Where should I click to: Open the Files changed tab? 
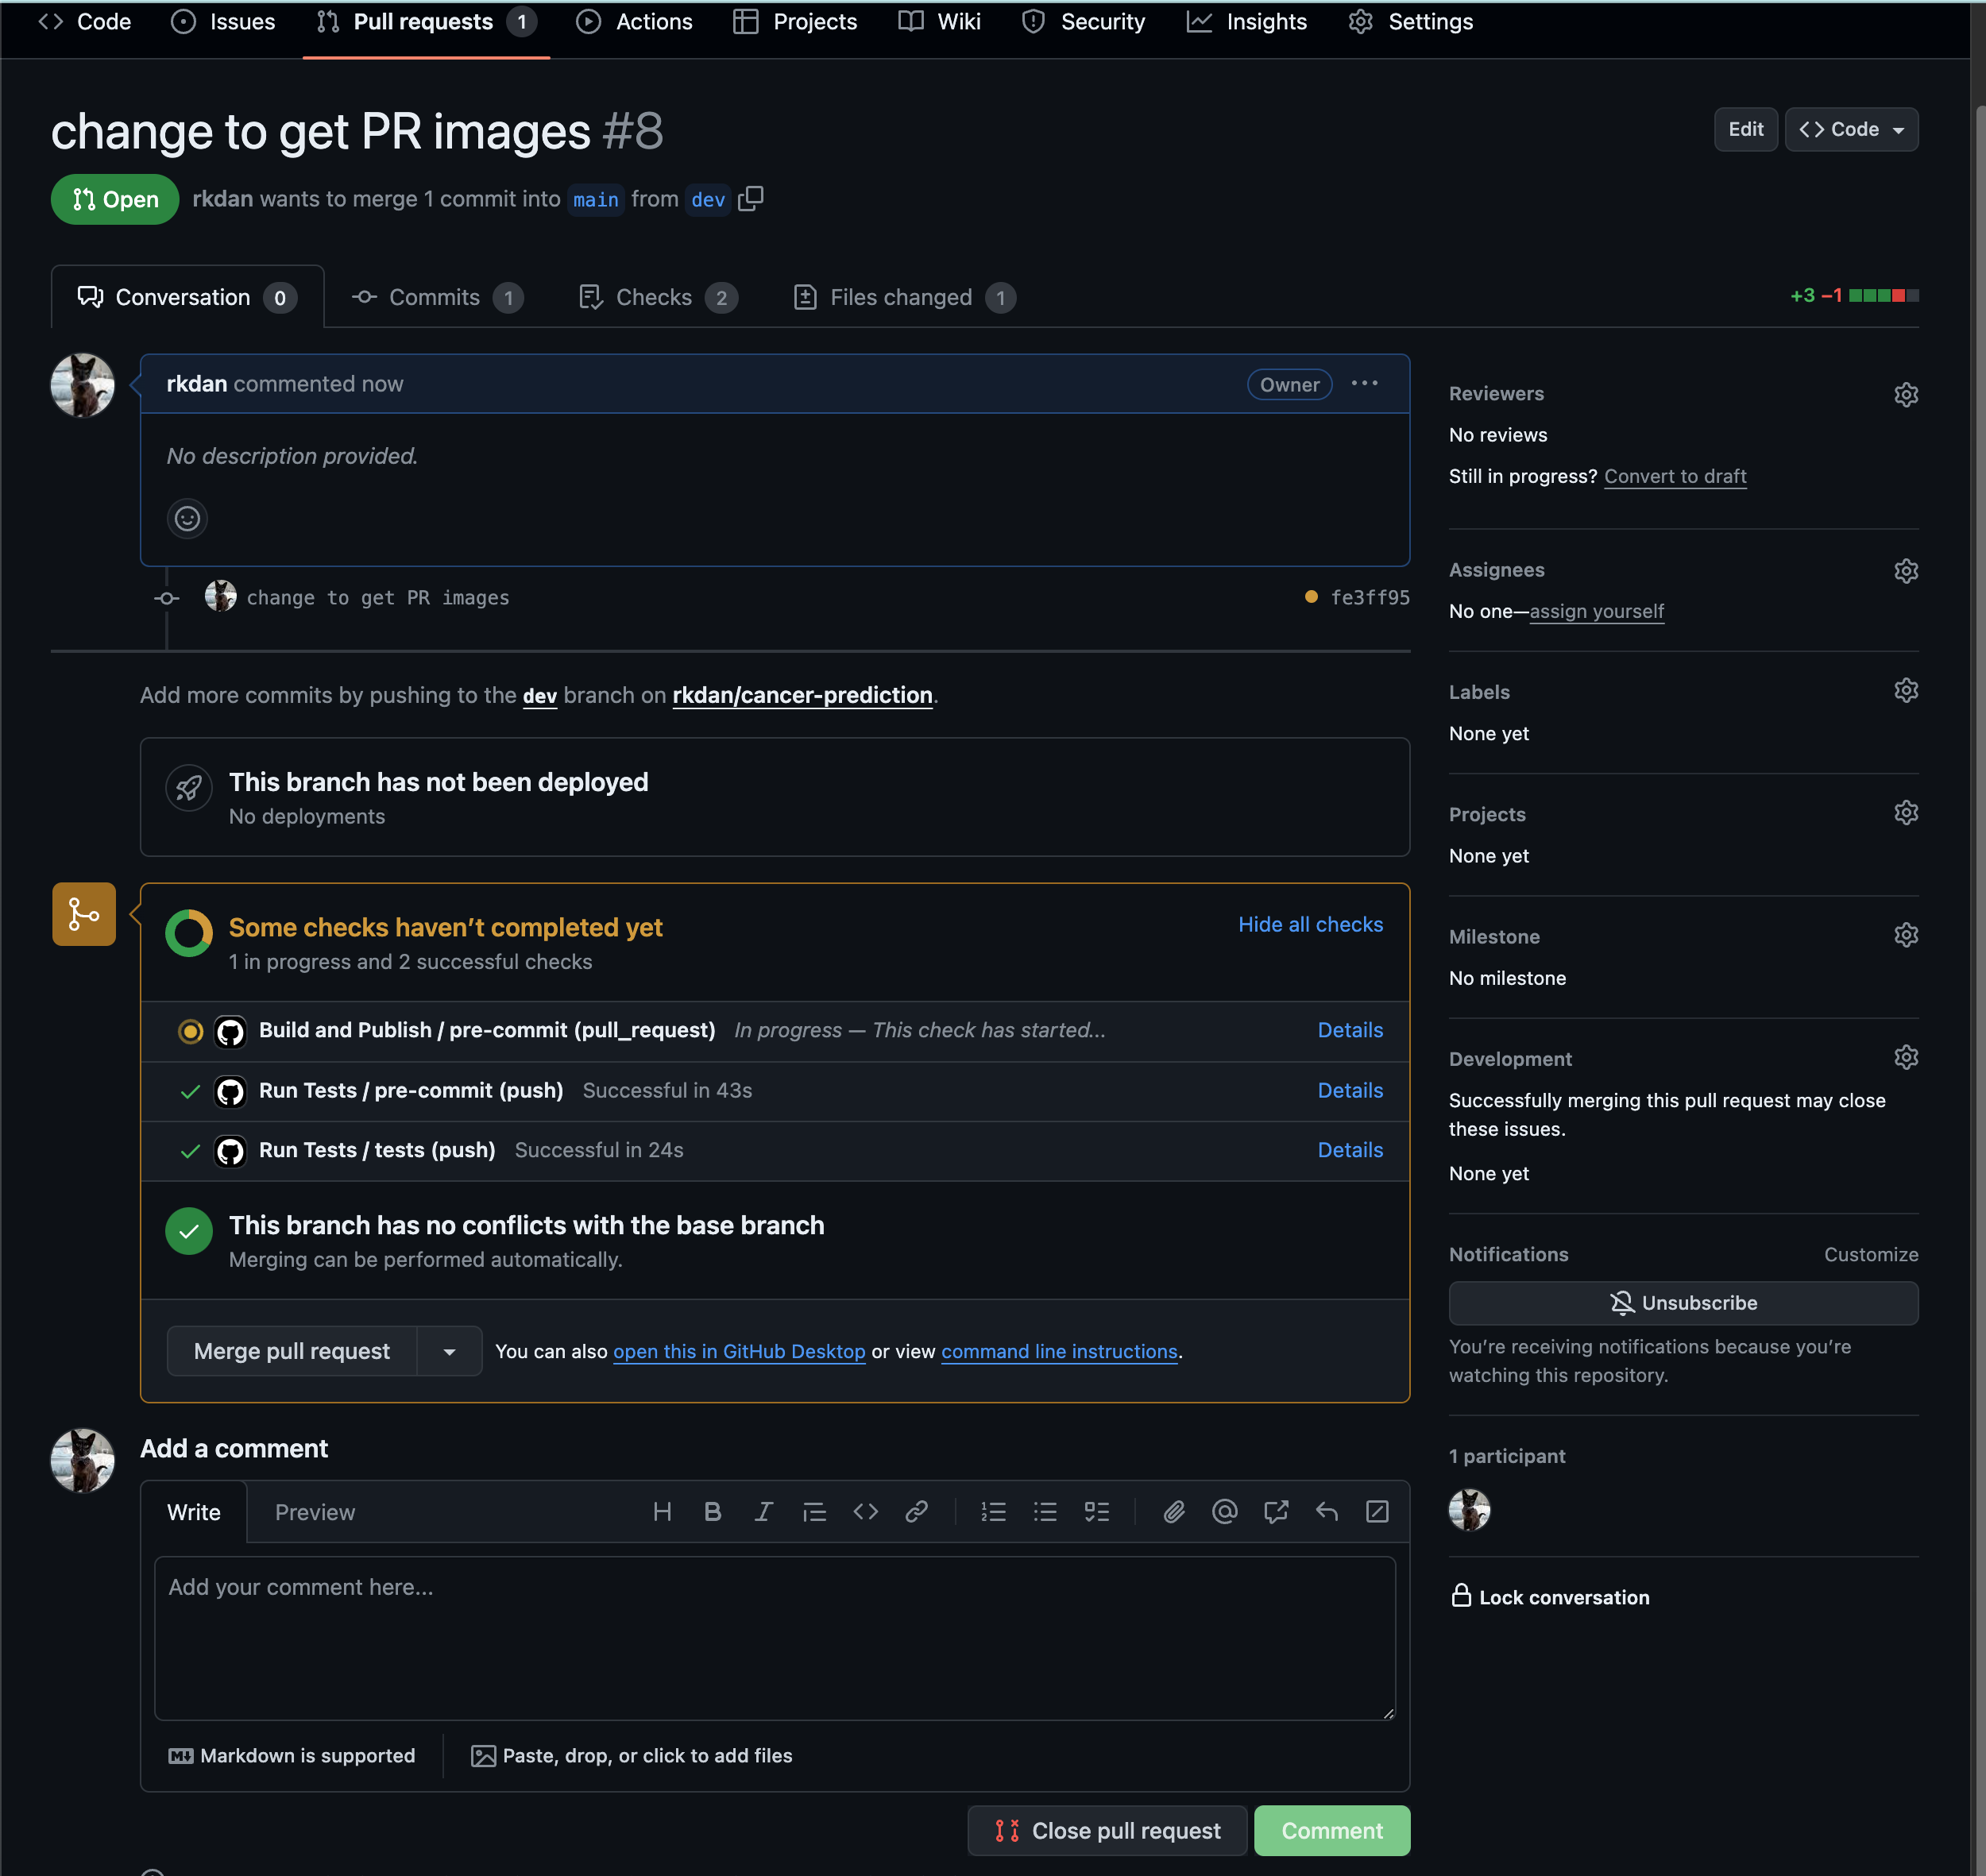(x=902, y=298)
